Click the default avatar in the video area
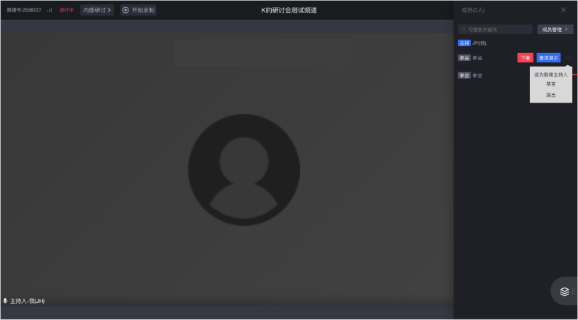 (243, 170)
